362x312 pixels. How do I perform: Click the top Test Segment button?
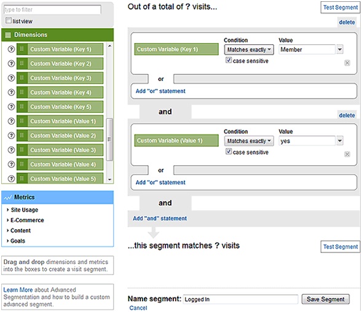(x=340, y=7)
